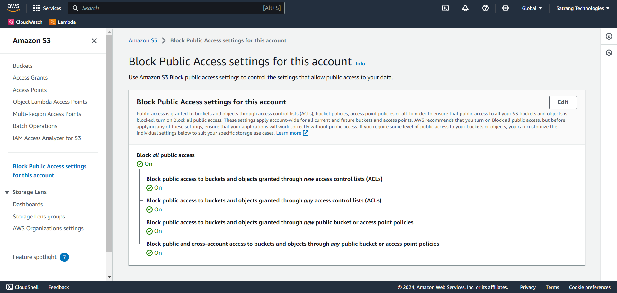
Task: Open Feature spotlight
Action: [35, 257]
